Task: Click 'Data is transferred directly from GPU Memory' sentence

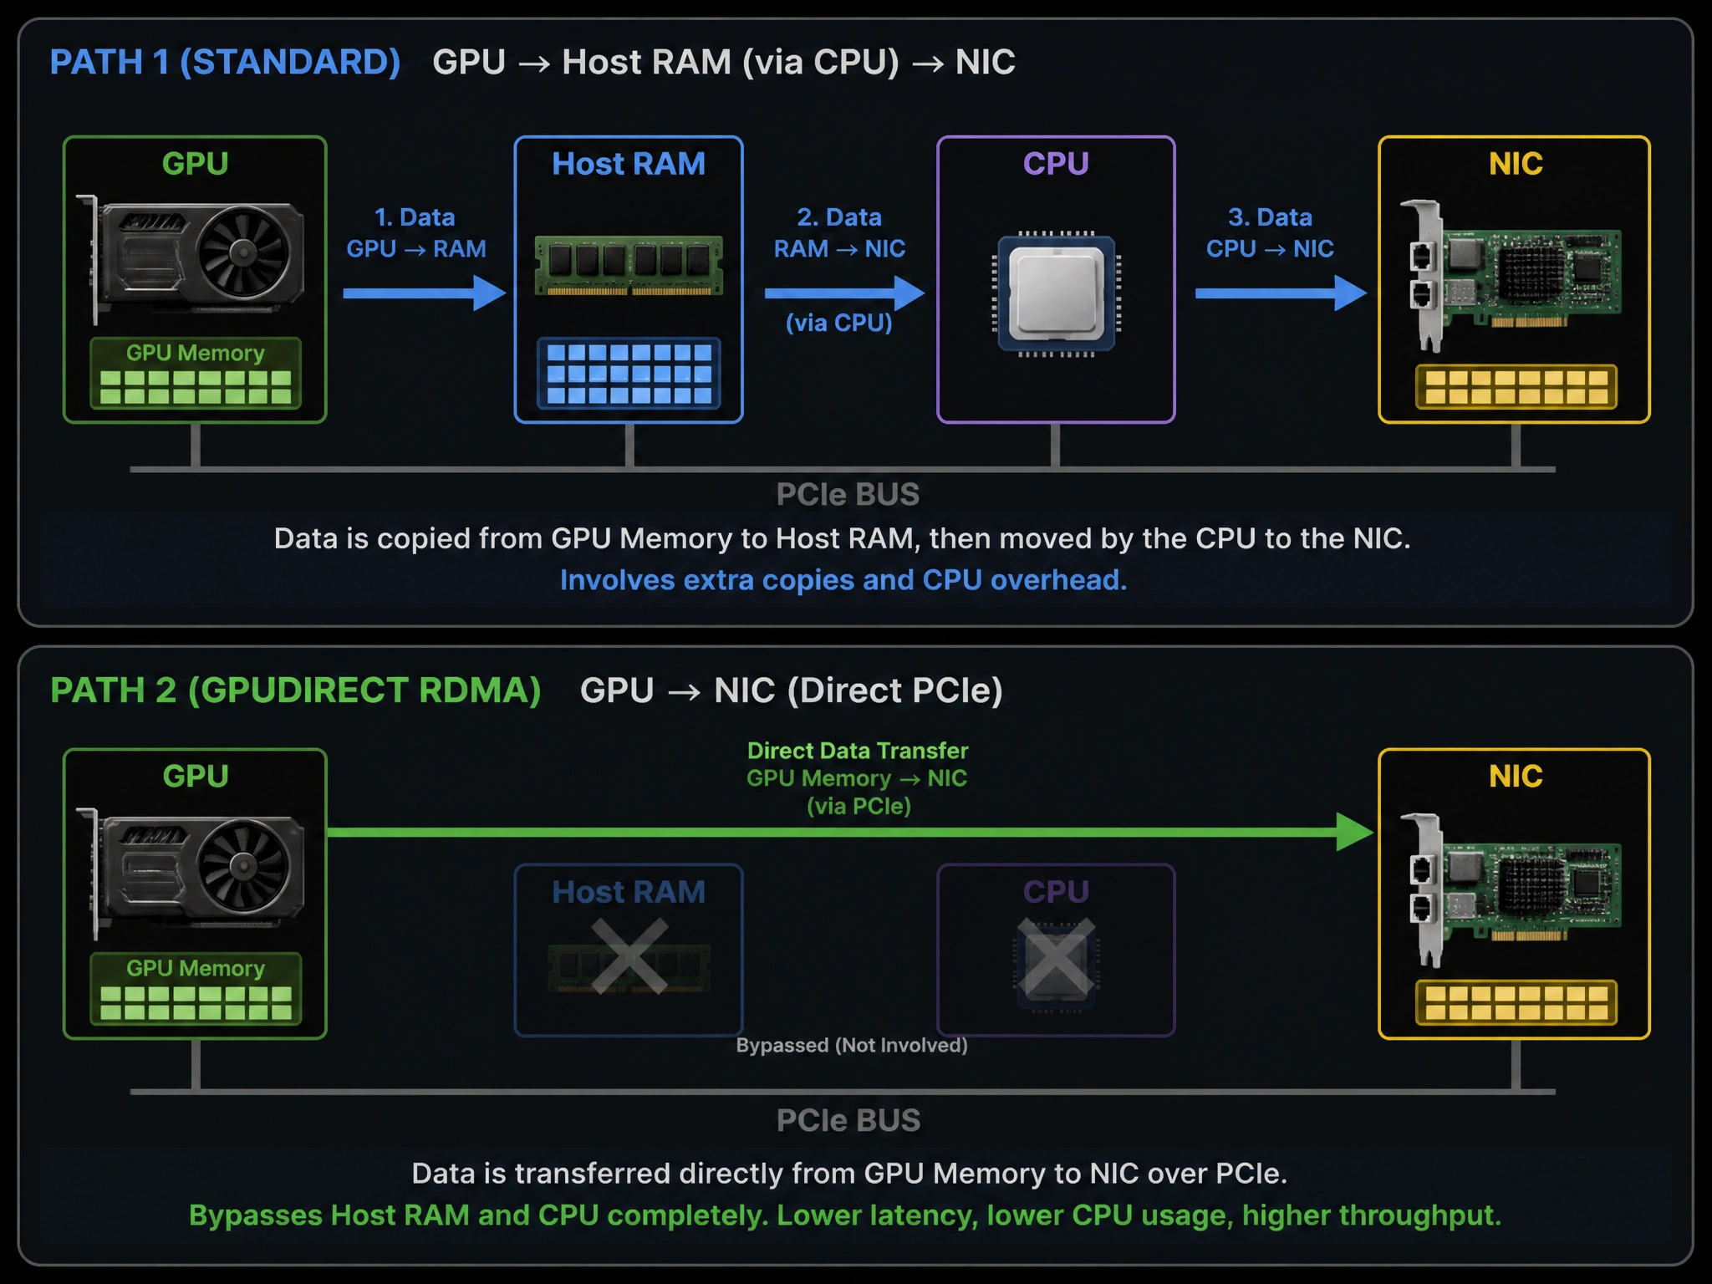Action: coord(849,1174)
